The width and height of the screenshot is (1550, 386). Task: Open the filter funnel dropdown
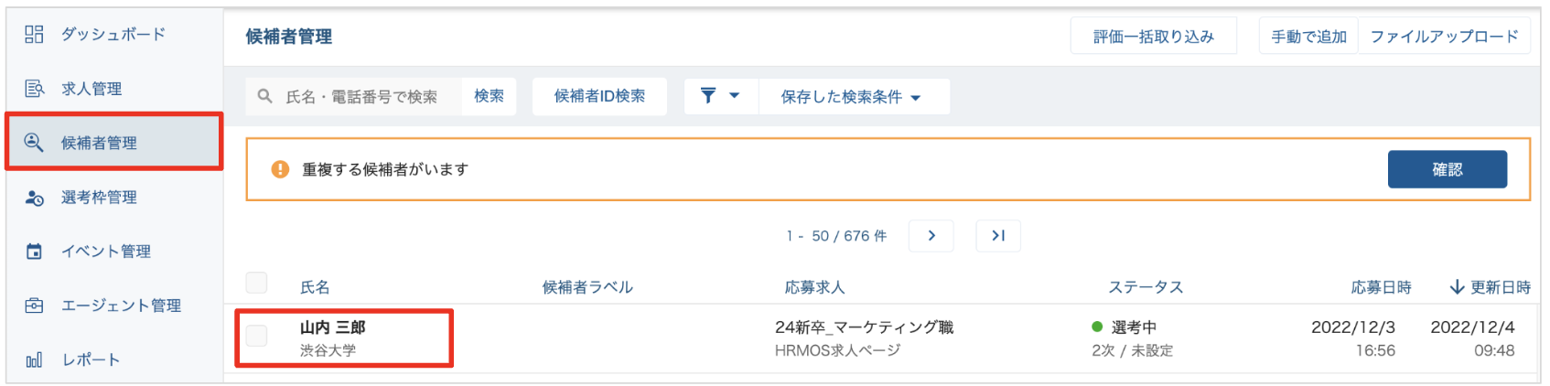pos(720,96)
